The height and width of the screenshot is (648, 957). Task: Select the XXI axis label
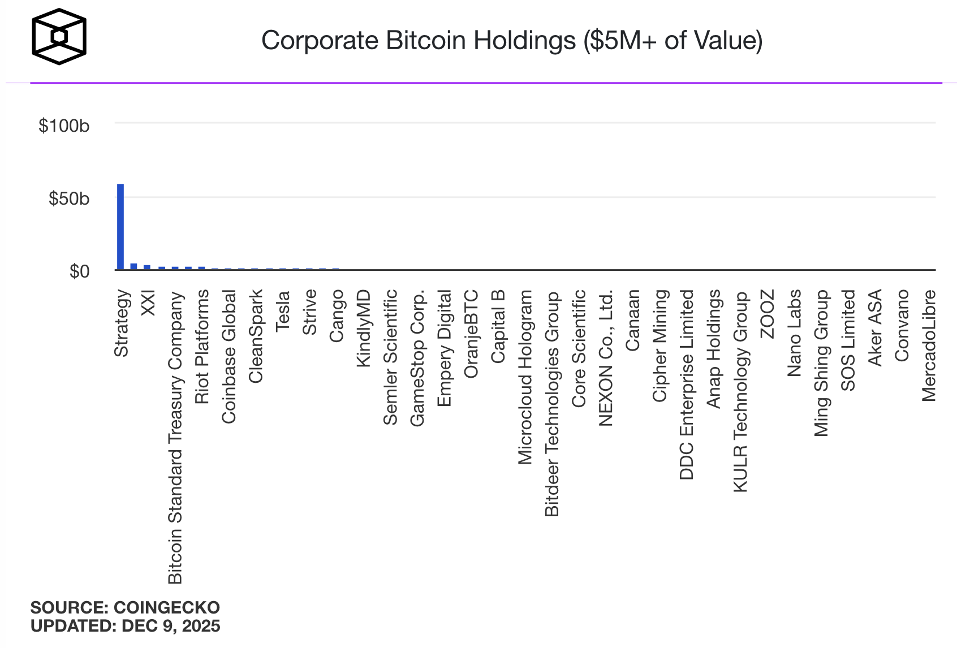coord(148,303)
